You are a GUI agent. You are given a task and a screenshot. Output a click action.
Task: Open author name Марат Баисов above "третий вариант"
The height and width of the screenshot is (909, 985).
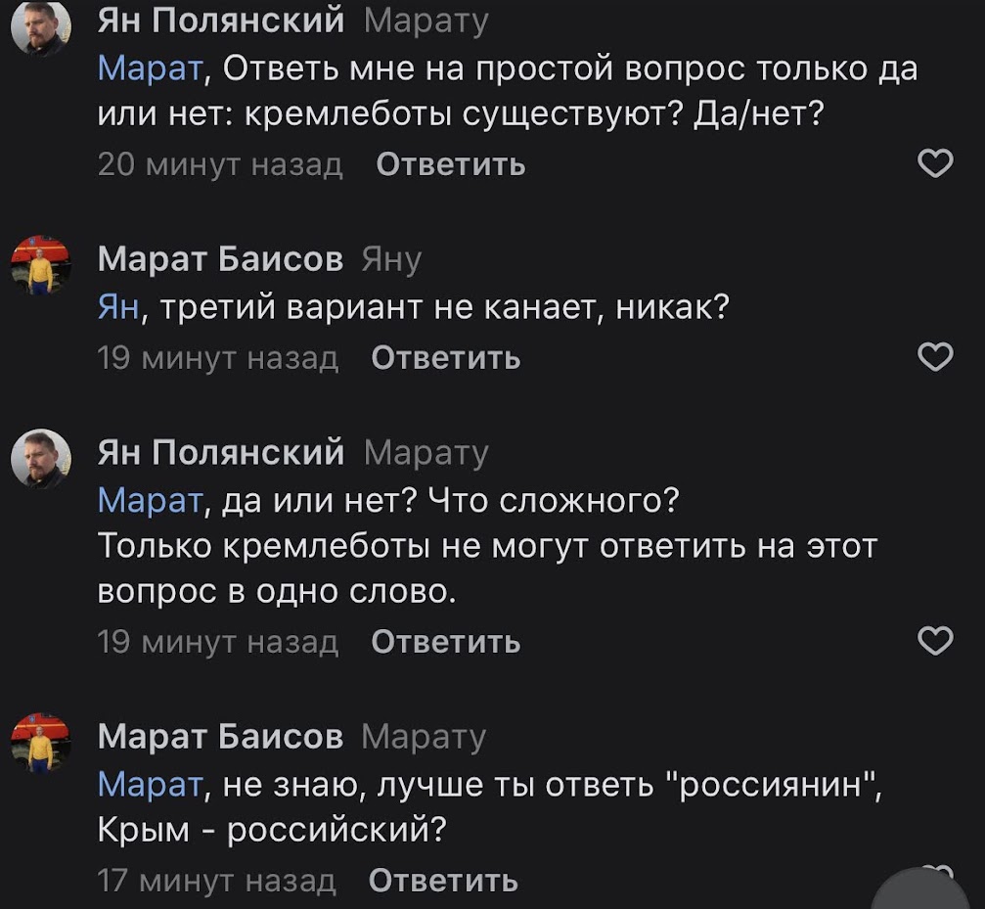point(221,259)
